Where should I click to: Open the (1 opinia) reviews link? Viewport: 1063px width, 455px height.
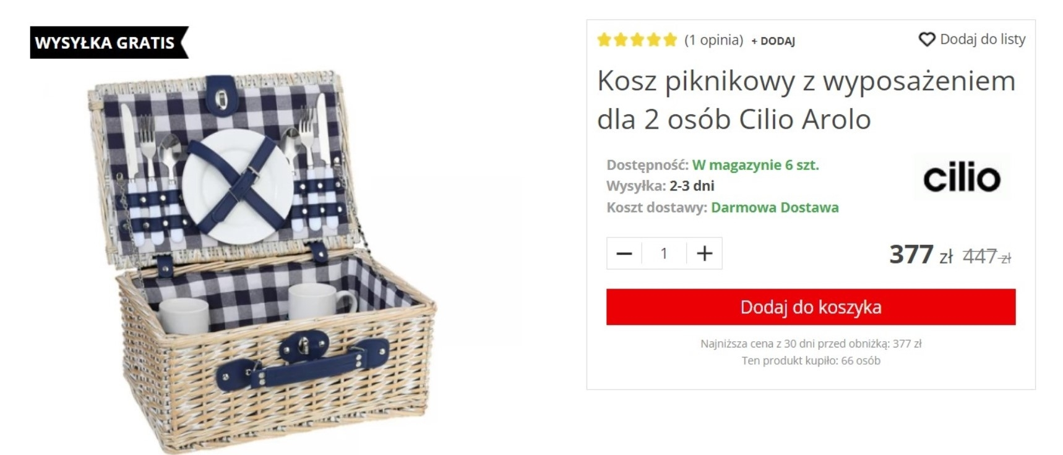click(x=713, y=40)
